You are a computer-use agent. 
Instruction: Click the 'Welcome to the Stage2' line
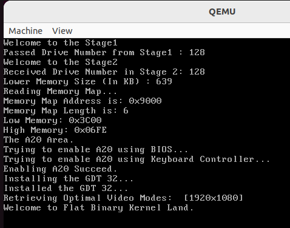[x=60, y=62]
